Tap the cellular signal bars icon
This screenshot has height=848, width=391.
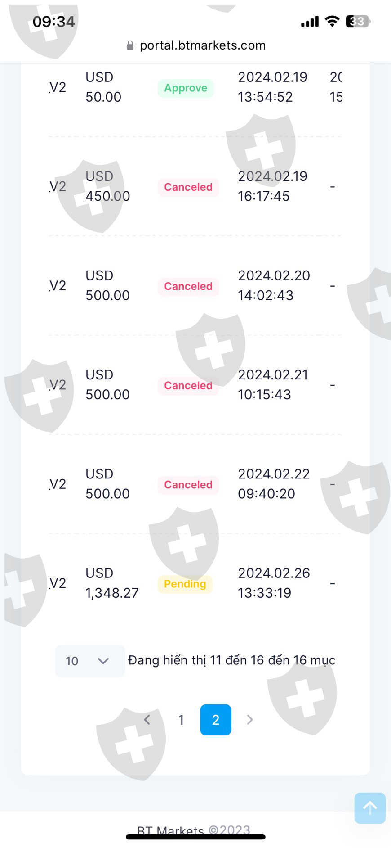[x=310, y=22]
